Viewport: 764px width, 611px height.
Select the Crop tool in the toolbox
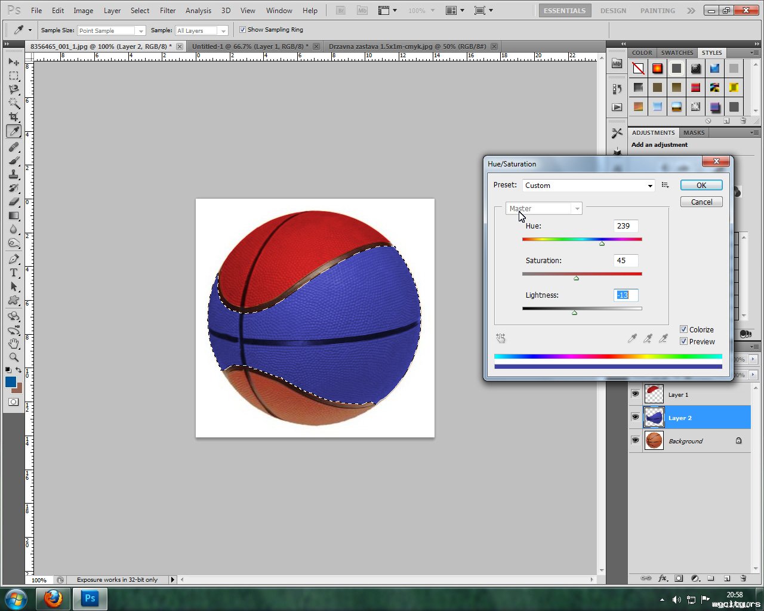pos(14,117)
